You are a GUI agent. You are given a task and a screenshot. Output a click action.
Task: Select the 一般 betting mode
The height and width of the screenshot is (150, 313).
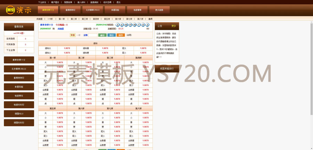point(79,35)
